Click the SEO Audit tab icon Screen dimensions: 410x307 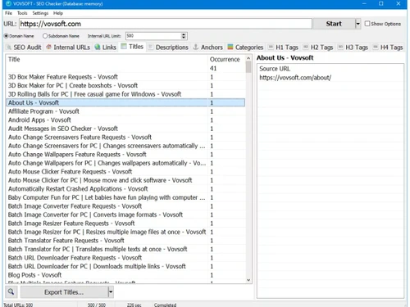point(9,47)
